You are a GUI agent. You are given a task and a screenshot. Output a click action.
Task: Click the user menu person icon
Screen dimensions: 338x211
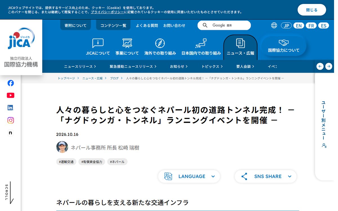(324, 145)
